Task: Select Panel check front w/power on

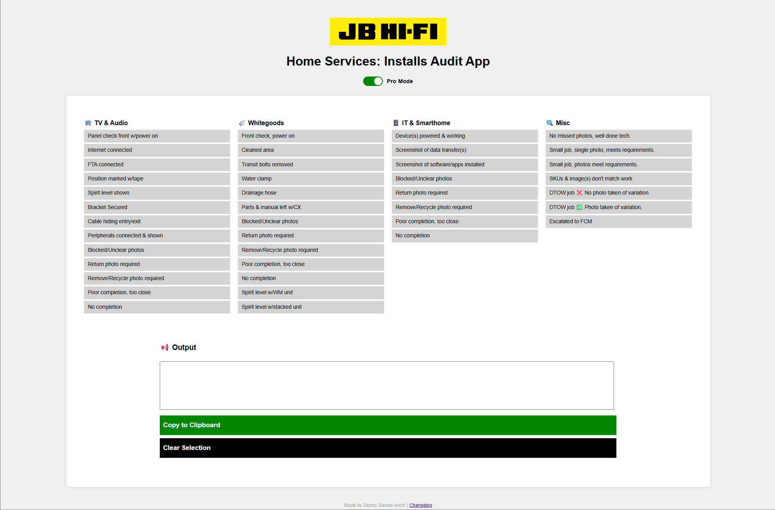Action: pyautogui.click(x=157, y=136)
